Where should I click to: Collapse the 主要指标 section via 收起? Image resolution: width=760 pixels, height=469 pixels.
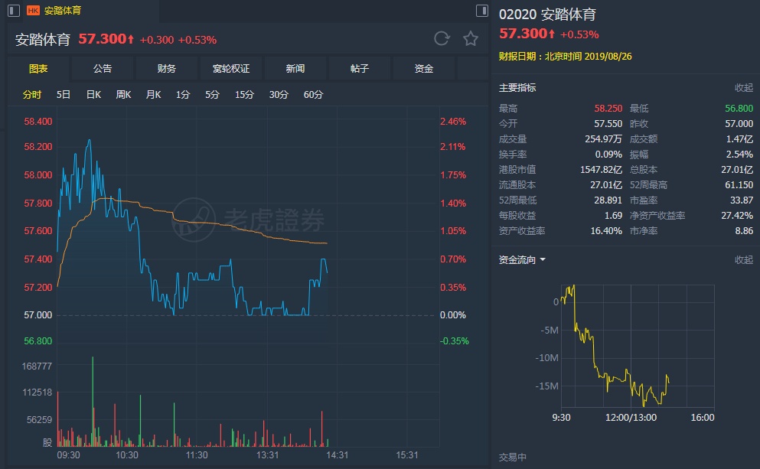(x=744, y=88)
